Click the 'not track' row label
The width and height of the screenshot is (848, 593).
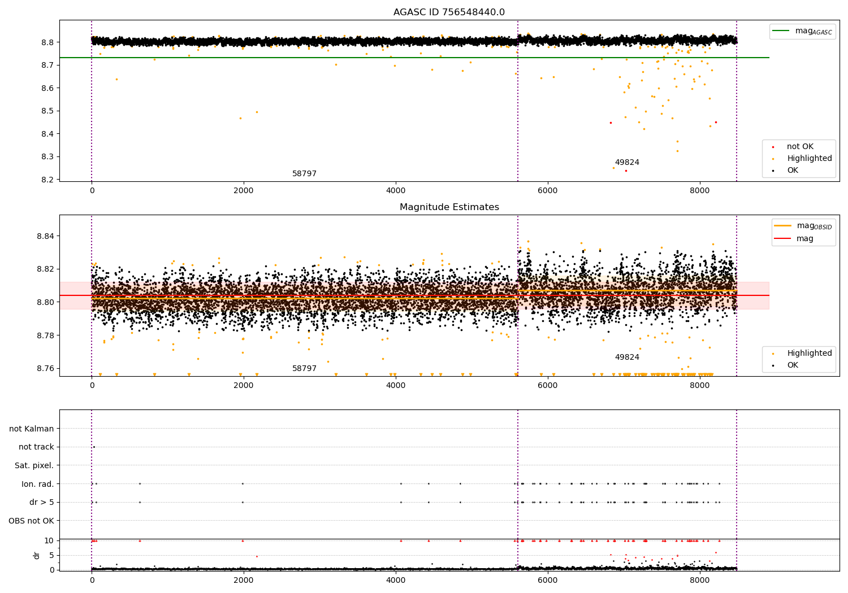click(x=36, y=447)
